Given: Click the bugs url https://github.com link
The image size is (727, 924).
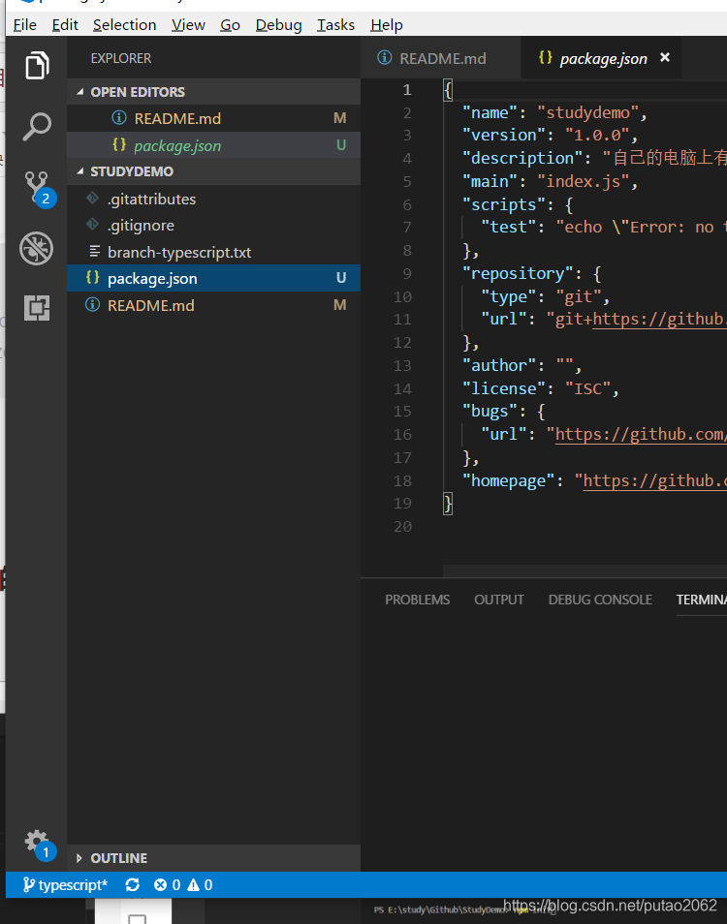Looking at the screenshot, I should pyautogui.click(x=641, y=434).
